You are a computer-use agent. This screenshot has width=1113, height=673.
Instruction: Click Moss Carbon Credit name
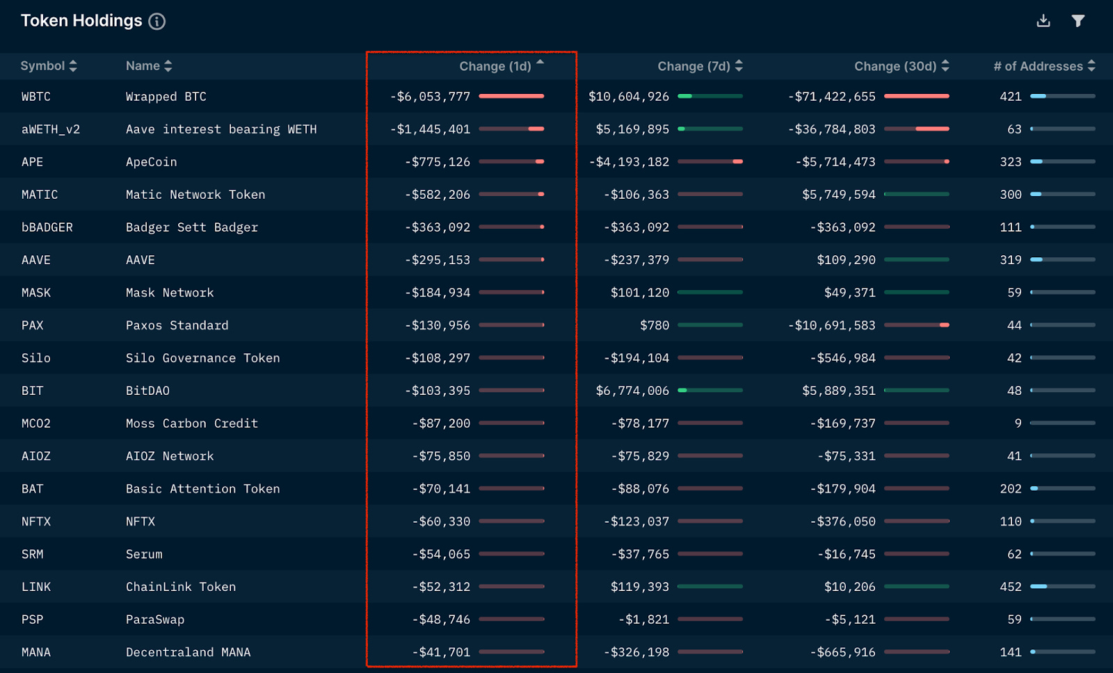click(192, 423)
